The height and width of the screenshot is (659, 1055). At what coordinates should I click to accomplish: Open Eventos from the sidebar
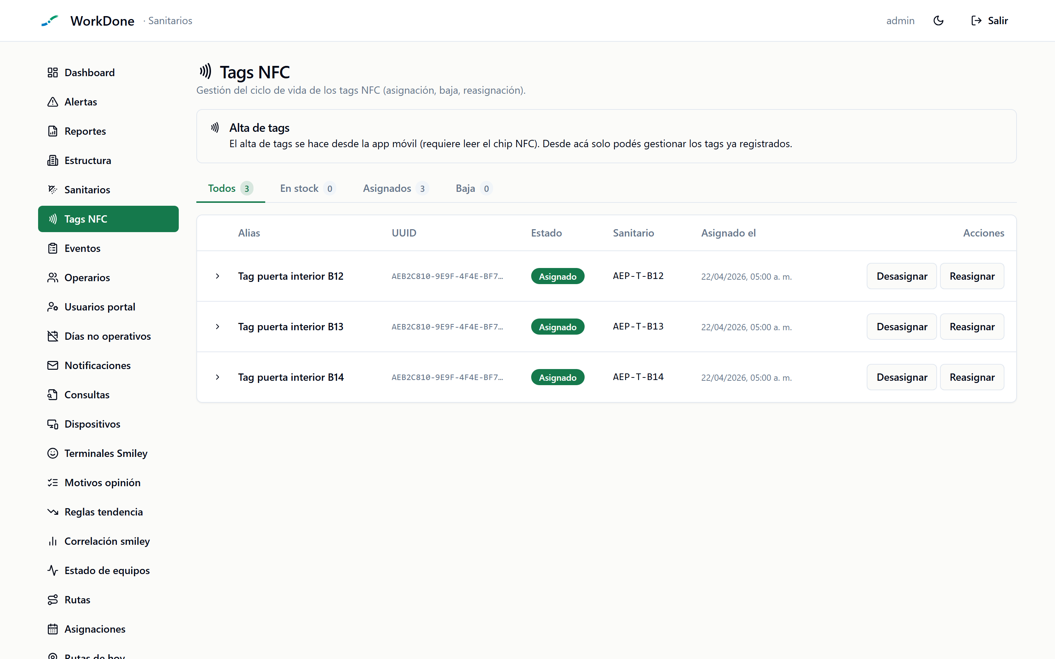tap(108, 249)
